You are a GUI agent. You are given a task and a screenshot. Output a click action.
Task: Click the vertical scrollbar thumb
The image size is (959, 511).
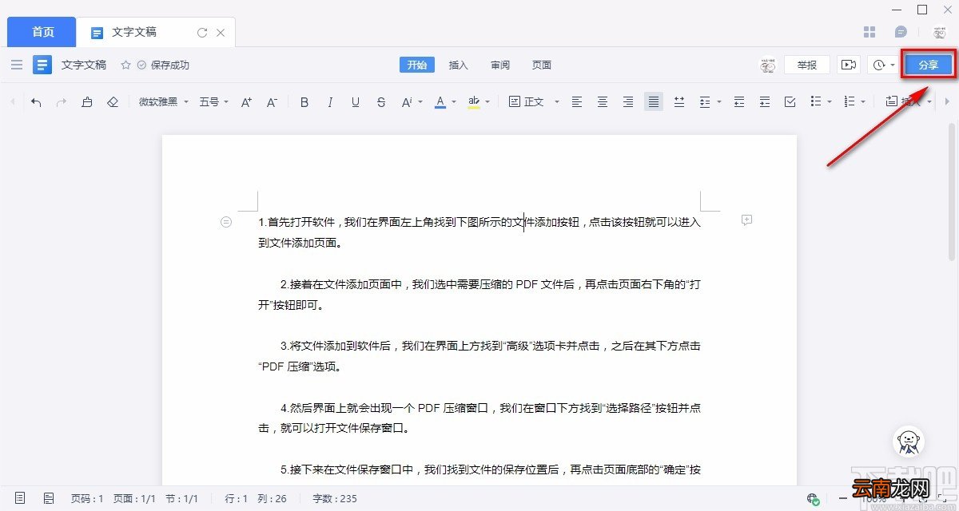coord(951,191)
